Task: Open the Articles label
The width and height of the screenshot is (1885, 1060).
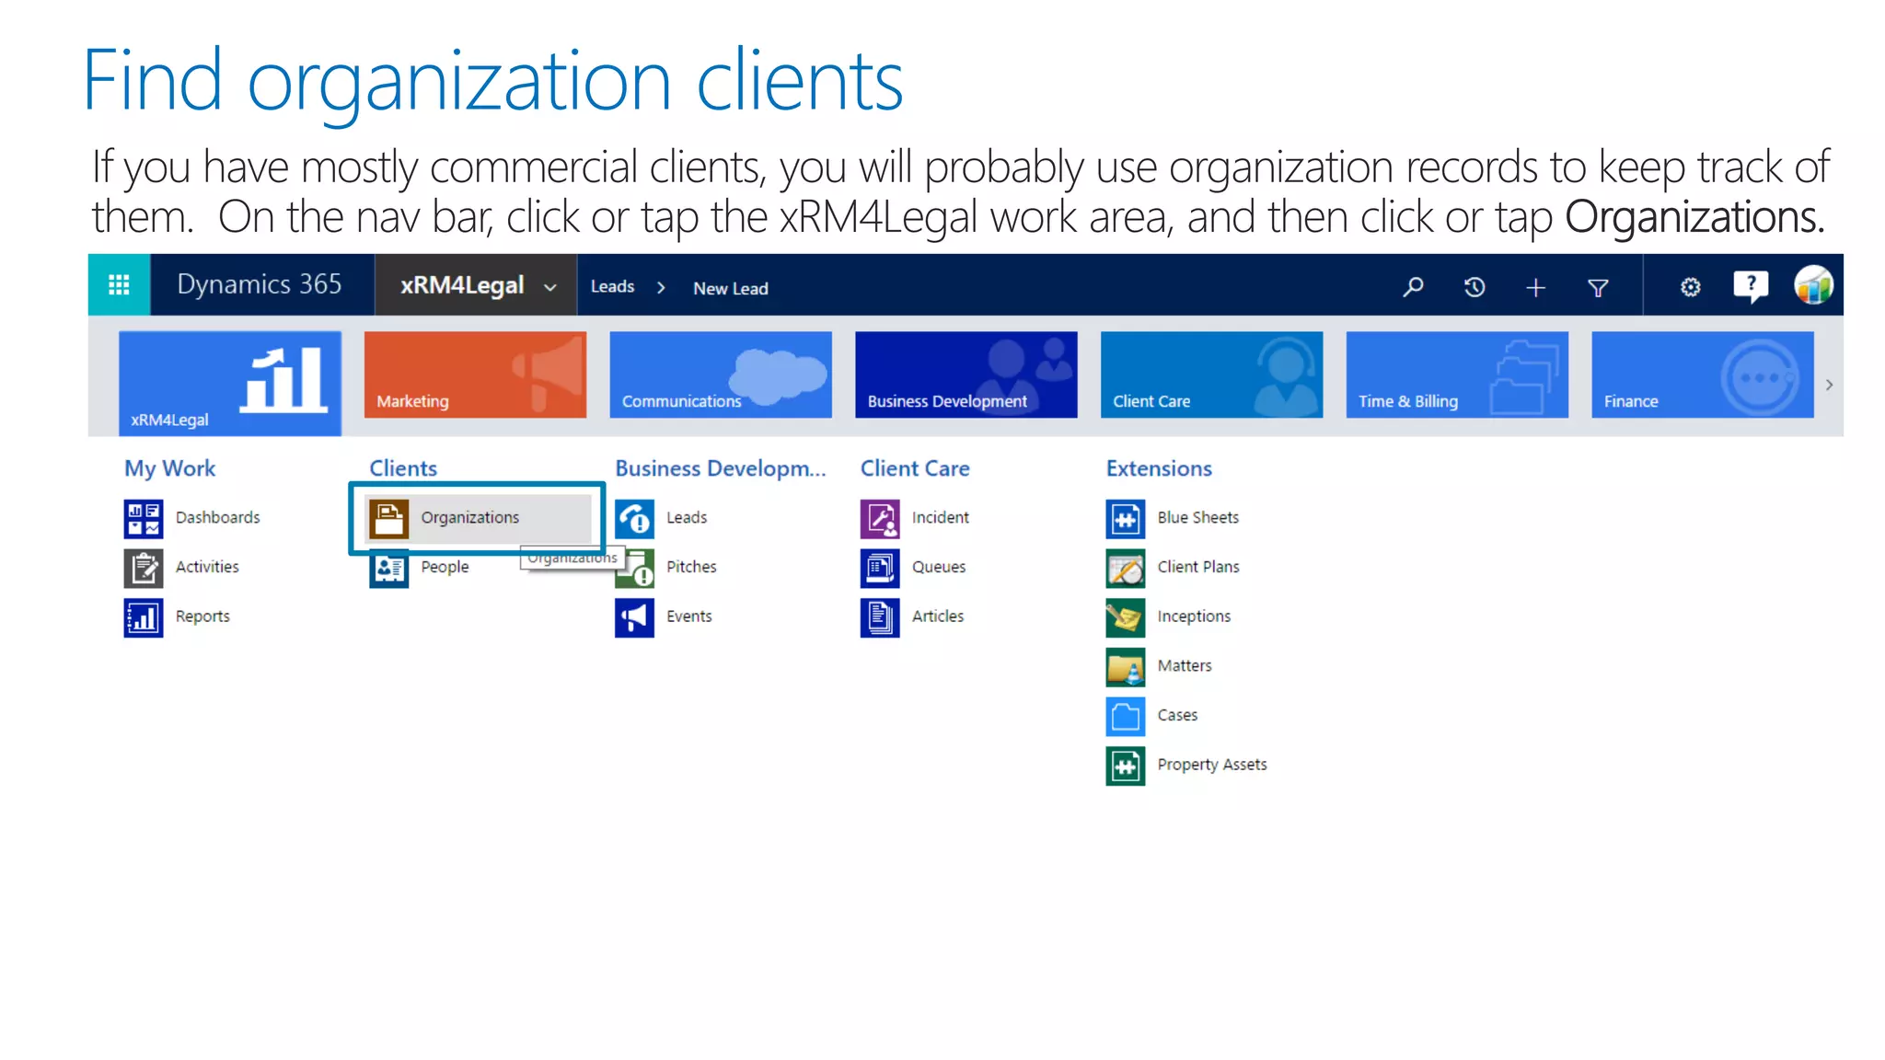Action: (x=938, y=617)
